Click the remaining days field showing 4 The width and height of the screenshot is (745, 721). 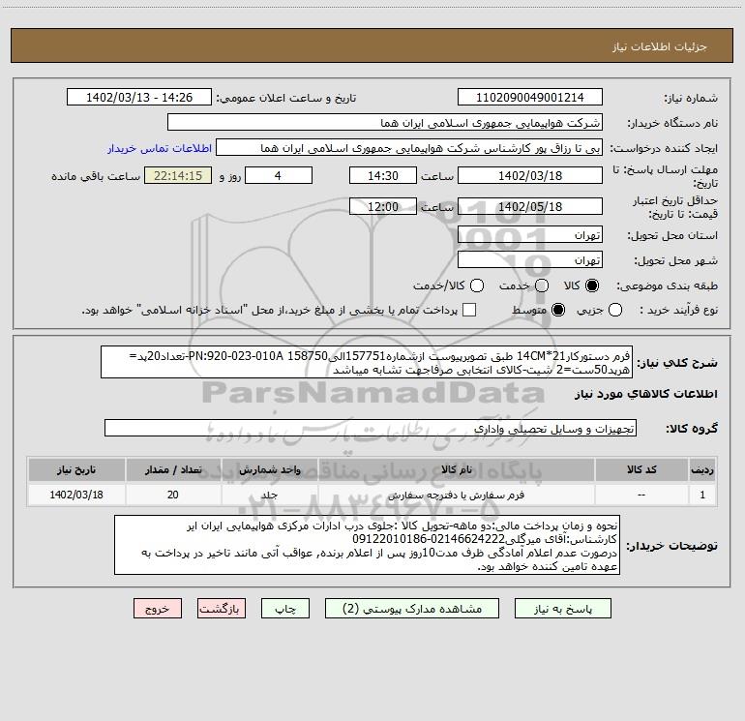pyautogui.click(x=279, y=176)
